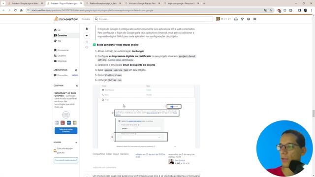The width and height of the screenshot is (315, 177).
Task: Switch to the first Firebase Google sign-in tab
Action: tap(25, 3)
